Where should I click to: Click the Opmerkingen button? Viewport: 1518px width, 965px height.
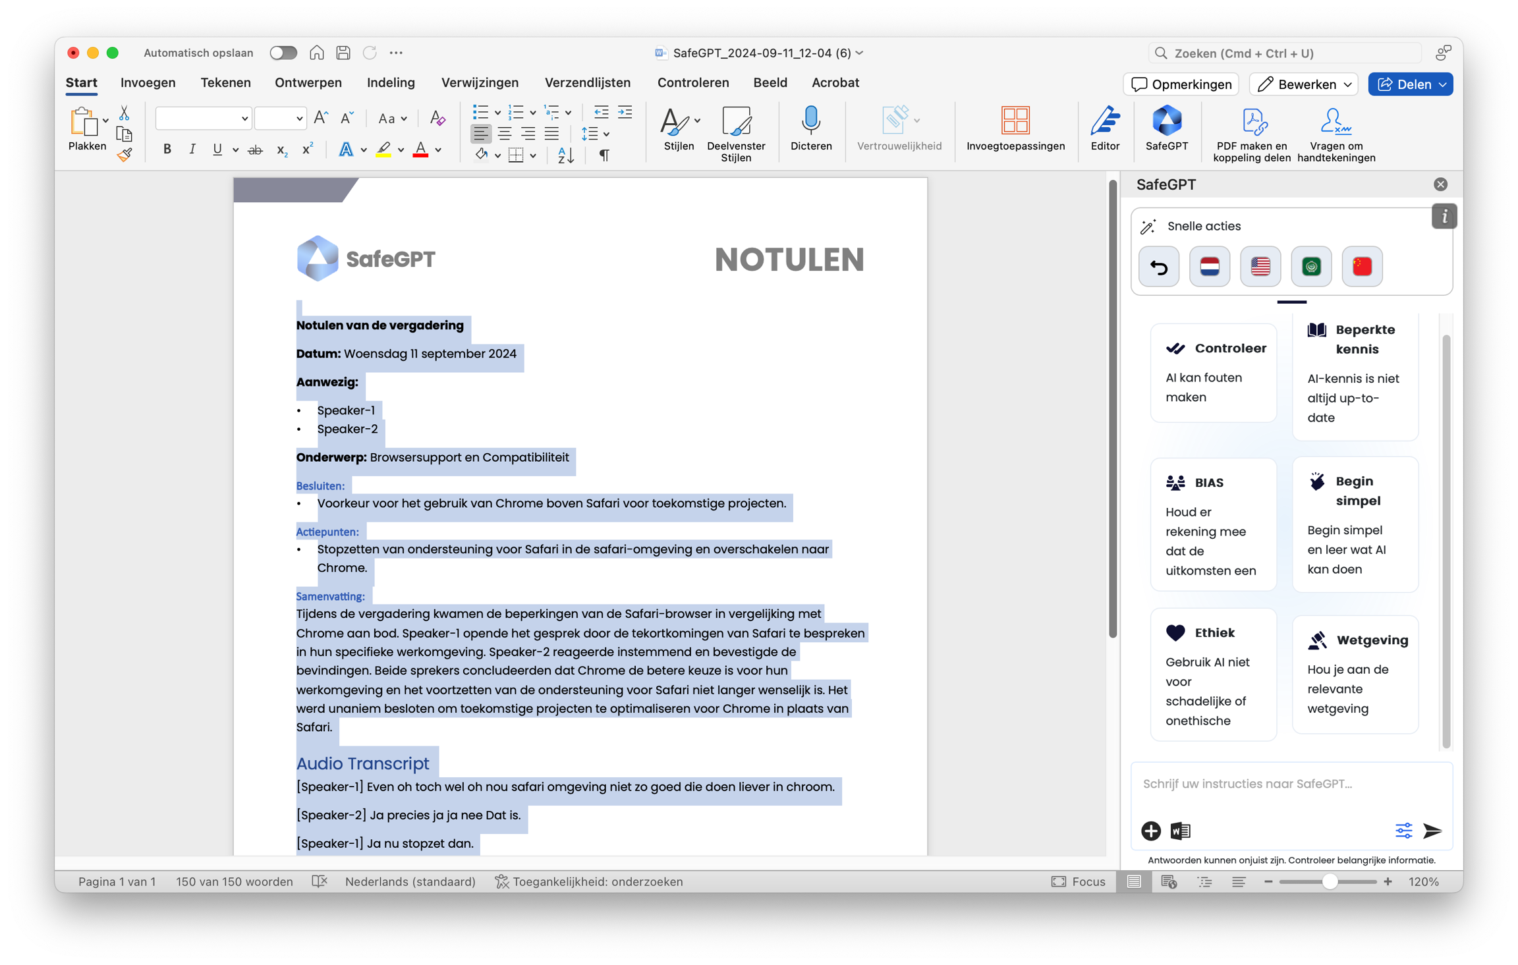pyautogui.click(x=1181, y=84)
